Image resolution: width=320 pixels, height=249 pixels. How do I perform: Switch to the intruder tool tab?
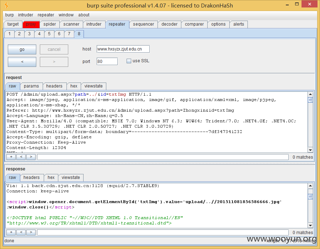pos(94,24)
